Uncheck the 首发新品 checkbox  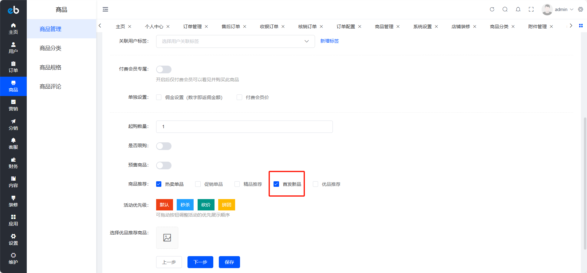(x=276, y=184)
